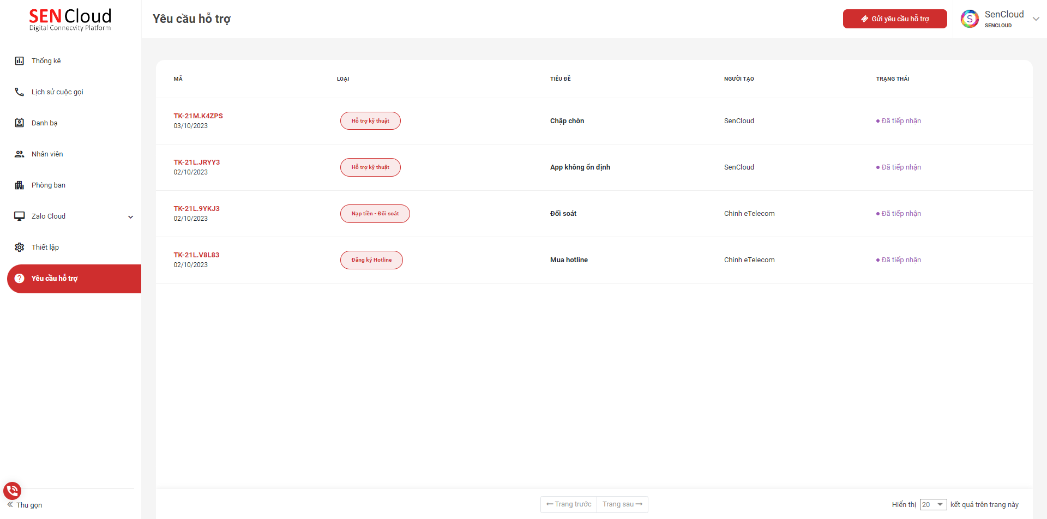Collapse the sidebar with Thu gọn
Image resolution: width=1047 pixels, height=519 pixels.
tap(25, 505)
